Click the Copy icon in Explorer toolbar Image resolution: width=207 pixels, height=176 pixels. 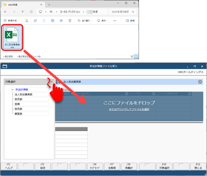click(35, 20)
